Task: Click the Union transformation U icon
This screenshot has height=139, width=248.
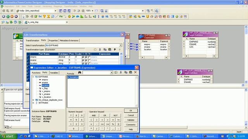Action: point(148,16)
